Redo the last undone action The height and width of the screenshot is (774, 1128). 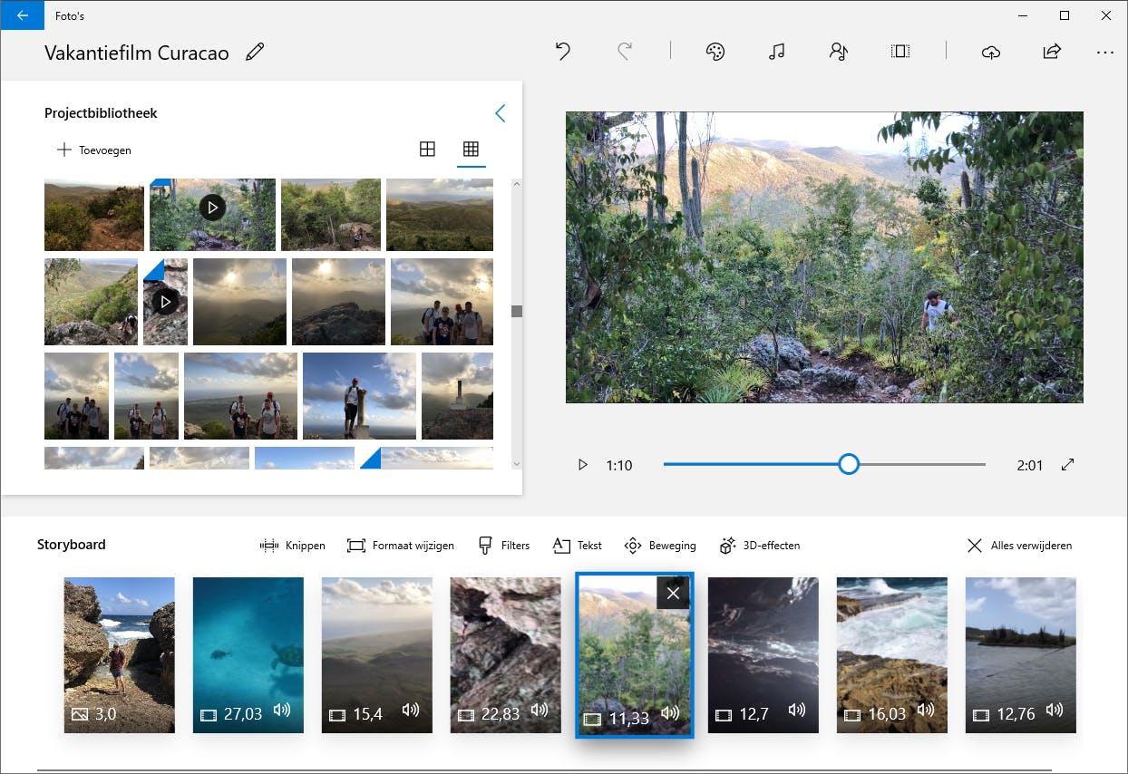[x=624, y=52]
